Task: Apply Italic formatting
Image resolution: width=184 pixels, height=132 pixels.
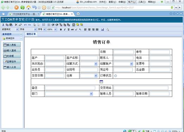Action: pyautogui.click(x=65, y=29)
